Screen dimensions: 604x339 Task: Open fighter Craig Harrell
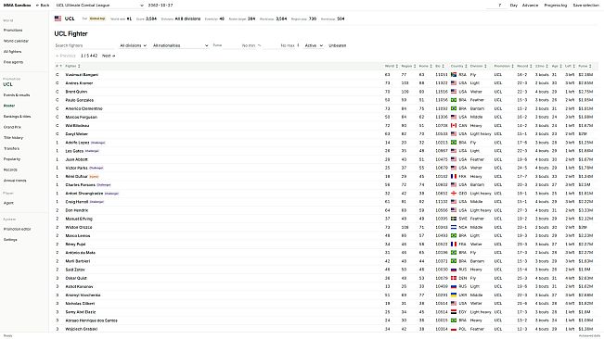[x=77, y=202]
